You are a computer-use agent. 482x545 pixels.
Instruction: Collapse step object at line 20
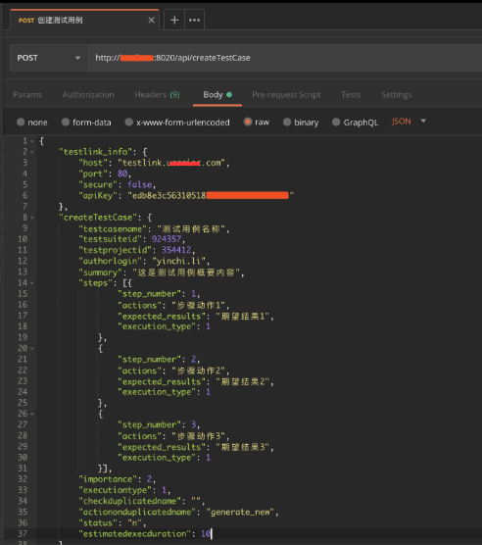pyautogui.click(x=32, y=348)
